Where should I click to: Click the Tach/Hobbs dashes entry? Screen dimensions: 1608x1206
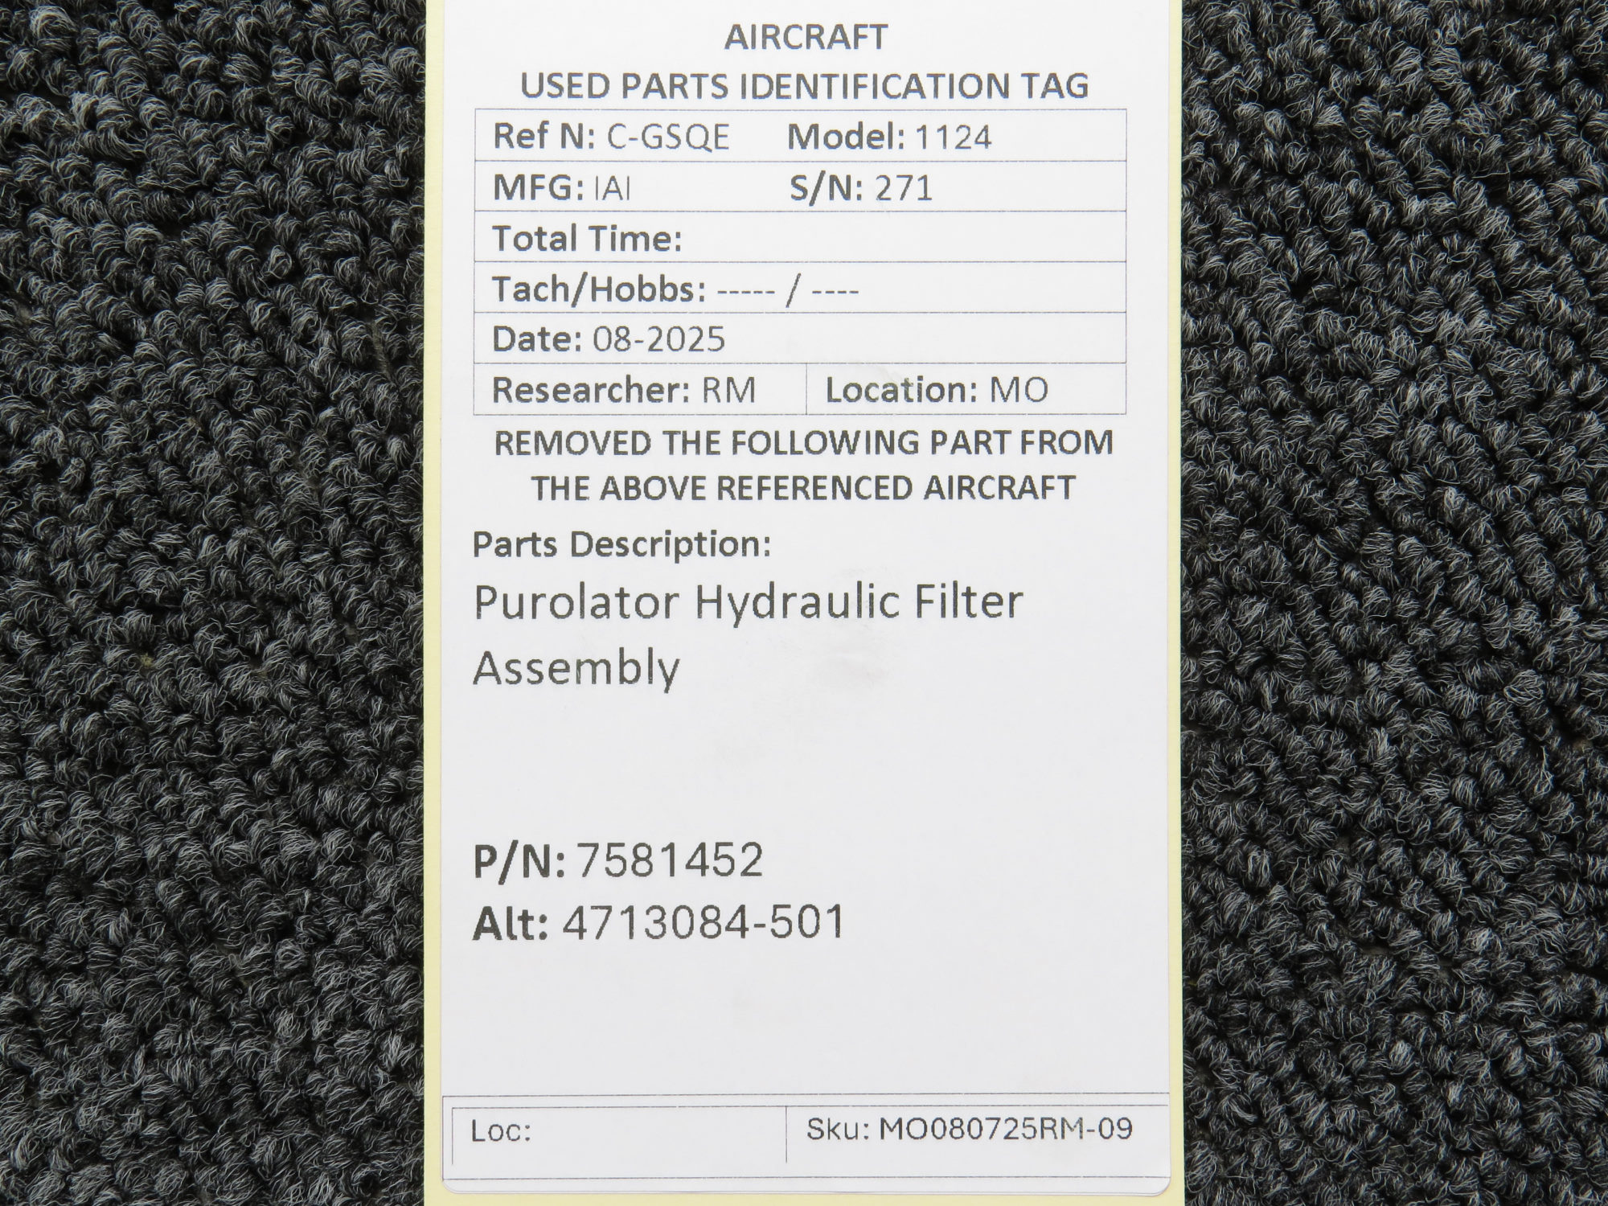click(x=786, y=290)
